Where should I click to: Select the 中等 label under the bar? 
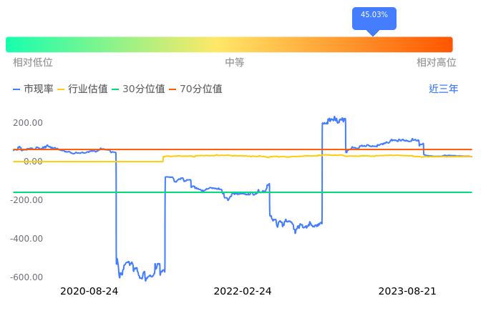(x=235, y=63)
